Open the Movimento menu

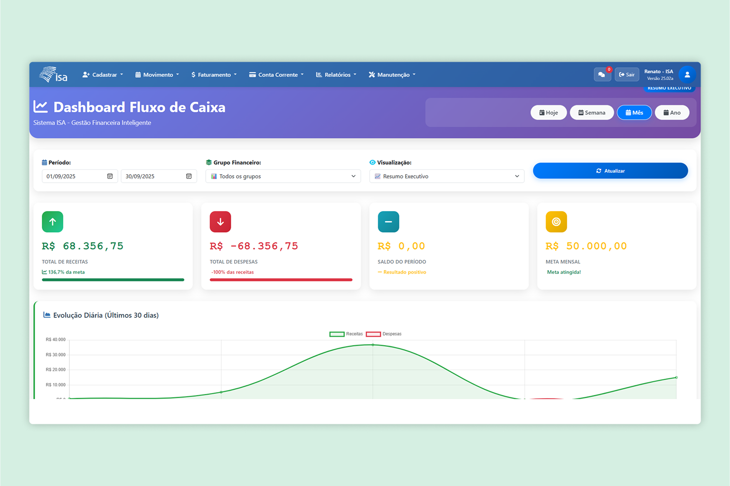point(157,75)
